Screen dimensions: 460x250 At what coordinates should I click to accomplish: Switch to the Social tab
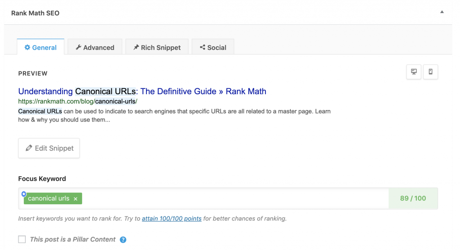[213, 47]
